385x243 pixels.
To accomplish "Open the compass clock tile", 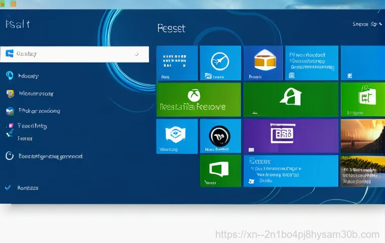I will pos(220,63).
